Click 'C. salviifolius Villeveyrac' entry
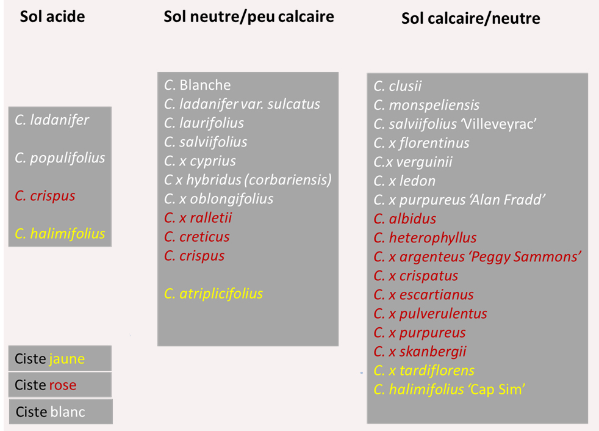This screenshot has height=431, width=599. pyautogui.click(x=454, y=125)
